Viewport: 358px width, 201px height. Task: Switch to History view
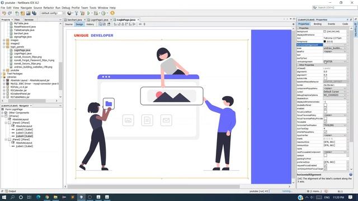pyautogui.click(x=90, y=24)
